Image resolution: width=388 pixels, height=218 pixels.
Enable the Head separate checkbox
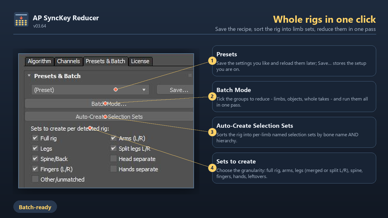tap(113, 159)
